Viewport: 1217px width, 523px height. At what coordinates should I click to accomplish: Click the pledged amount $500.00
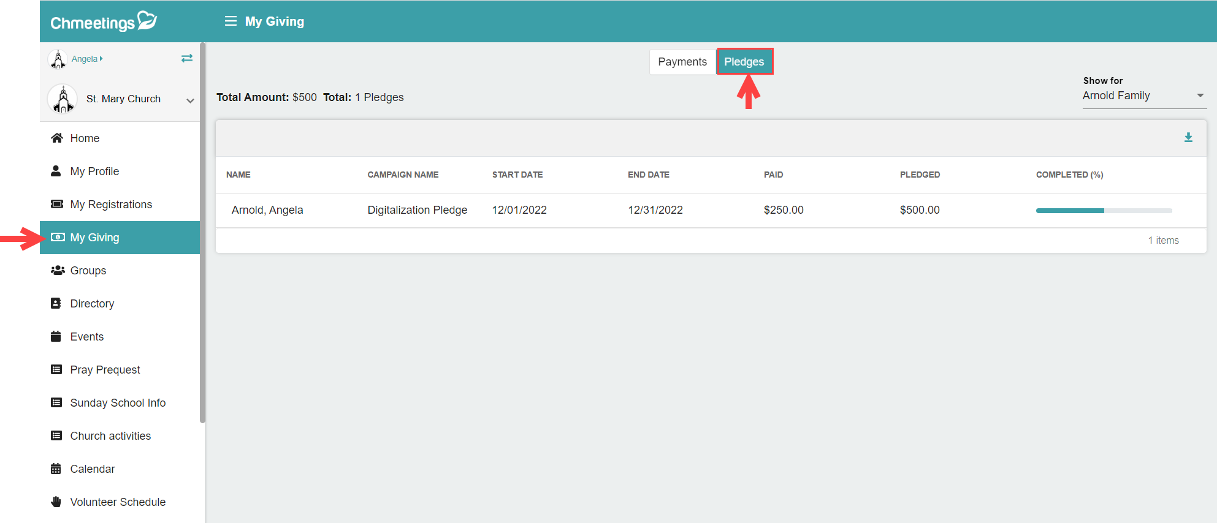(x=920, y=210)
